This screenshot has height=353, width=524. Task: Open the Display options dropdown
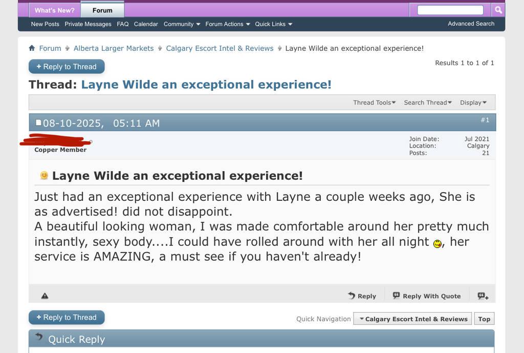473,102
